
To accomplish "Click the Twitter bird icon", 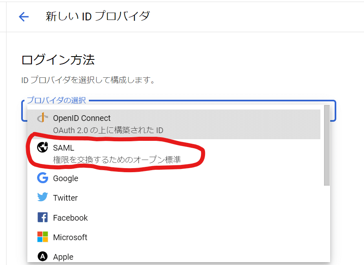I will [42, 197].
